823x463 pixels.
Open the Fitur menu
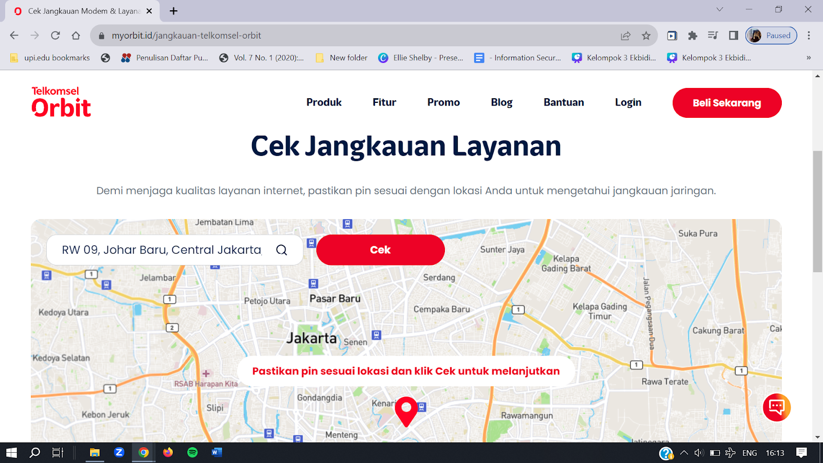[x=384, y=102]
